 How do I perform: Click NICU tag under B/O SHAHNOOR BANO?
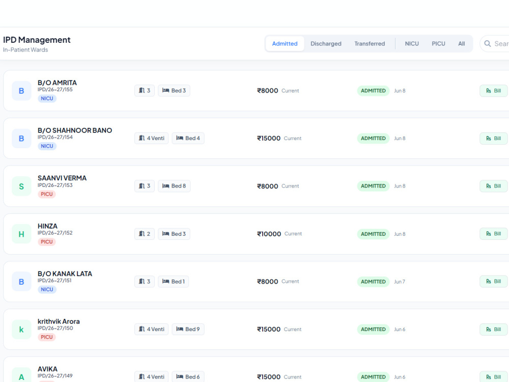coord(47,146)
